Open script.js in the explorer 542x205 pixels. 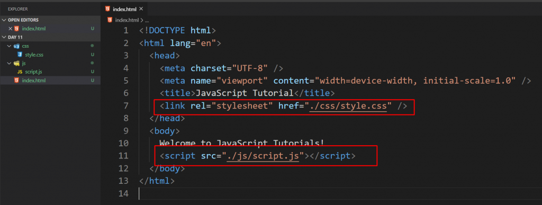pos(33,72)
